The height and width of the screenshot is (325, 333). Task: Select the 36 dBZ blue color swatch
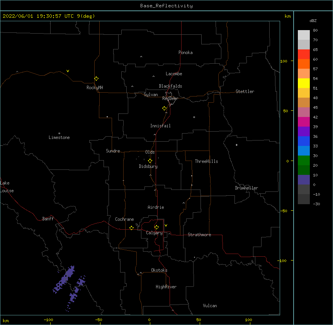(304, 141)
